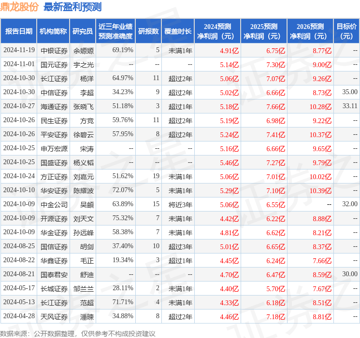Viewport: 360px width, 338px height.
Task: Click accuracy value 64.97%
Action: click(x=123, y=78)
